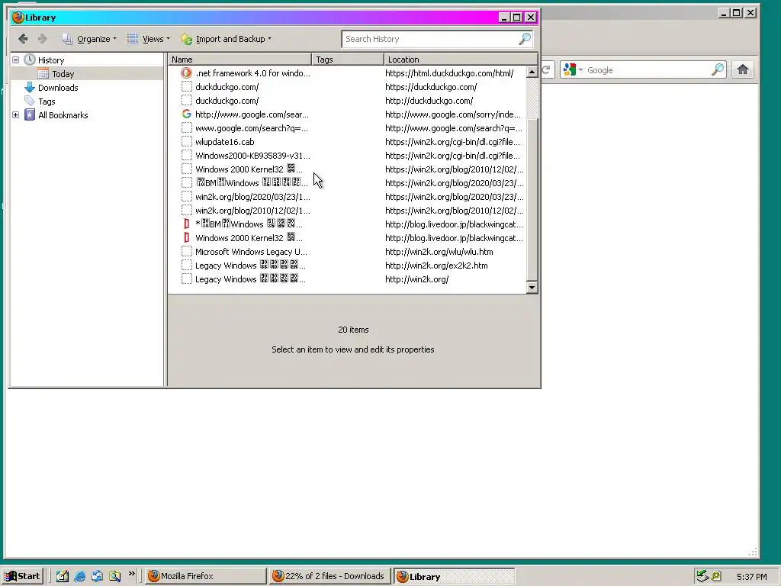The height and width of the screenshot is (586, 781).
Task: Launch Internet Explorer from quick launch
Action: (79, 576)
